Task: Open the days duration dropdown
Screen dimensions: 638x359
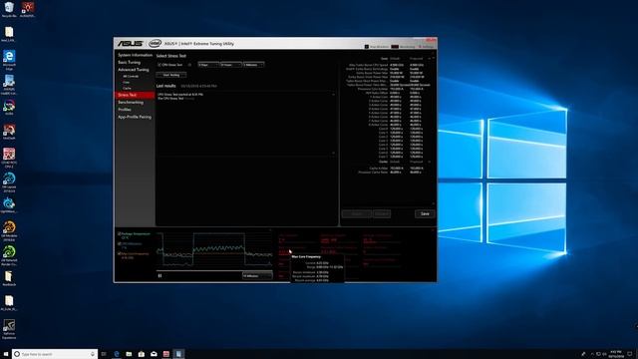Action: [208, 65]
